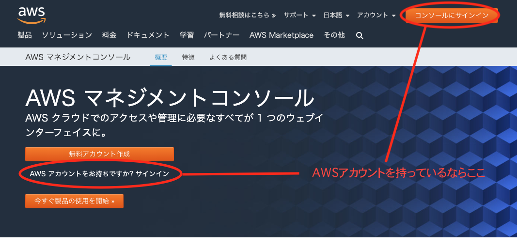
Task: Switch to the 概要 tab
Action: point(161,57)
